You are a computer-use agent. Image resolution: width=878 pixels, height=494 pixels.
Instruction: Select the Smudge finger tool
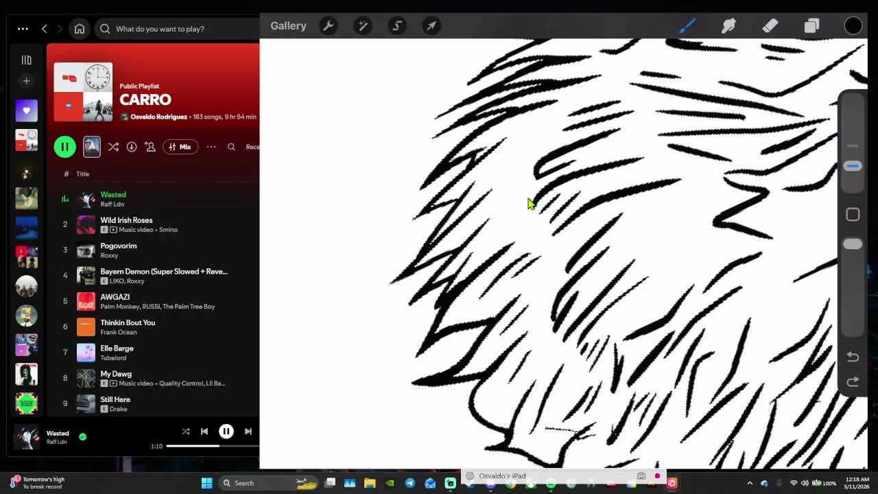tap(728, 26)
